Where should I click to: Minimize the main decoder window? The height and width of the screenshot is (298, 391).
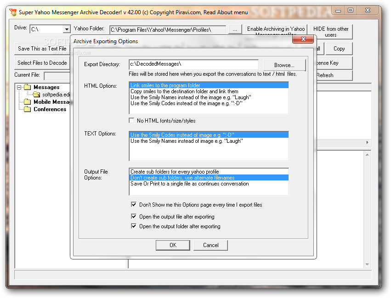(338, 11)
